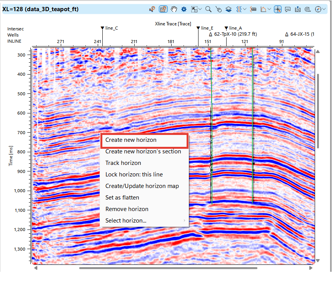
Task: Click Set as flatten option
Action: pos(122,198)
